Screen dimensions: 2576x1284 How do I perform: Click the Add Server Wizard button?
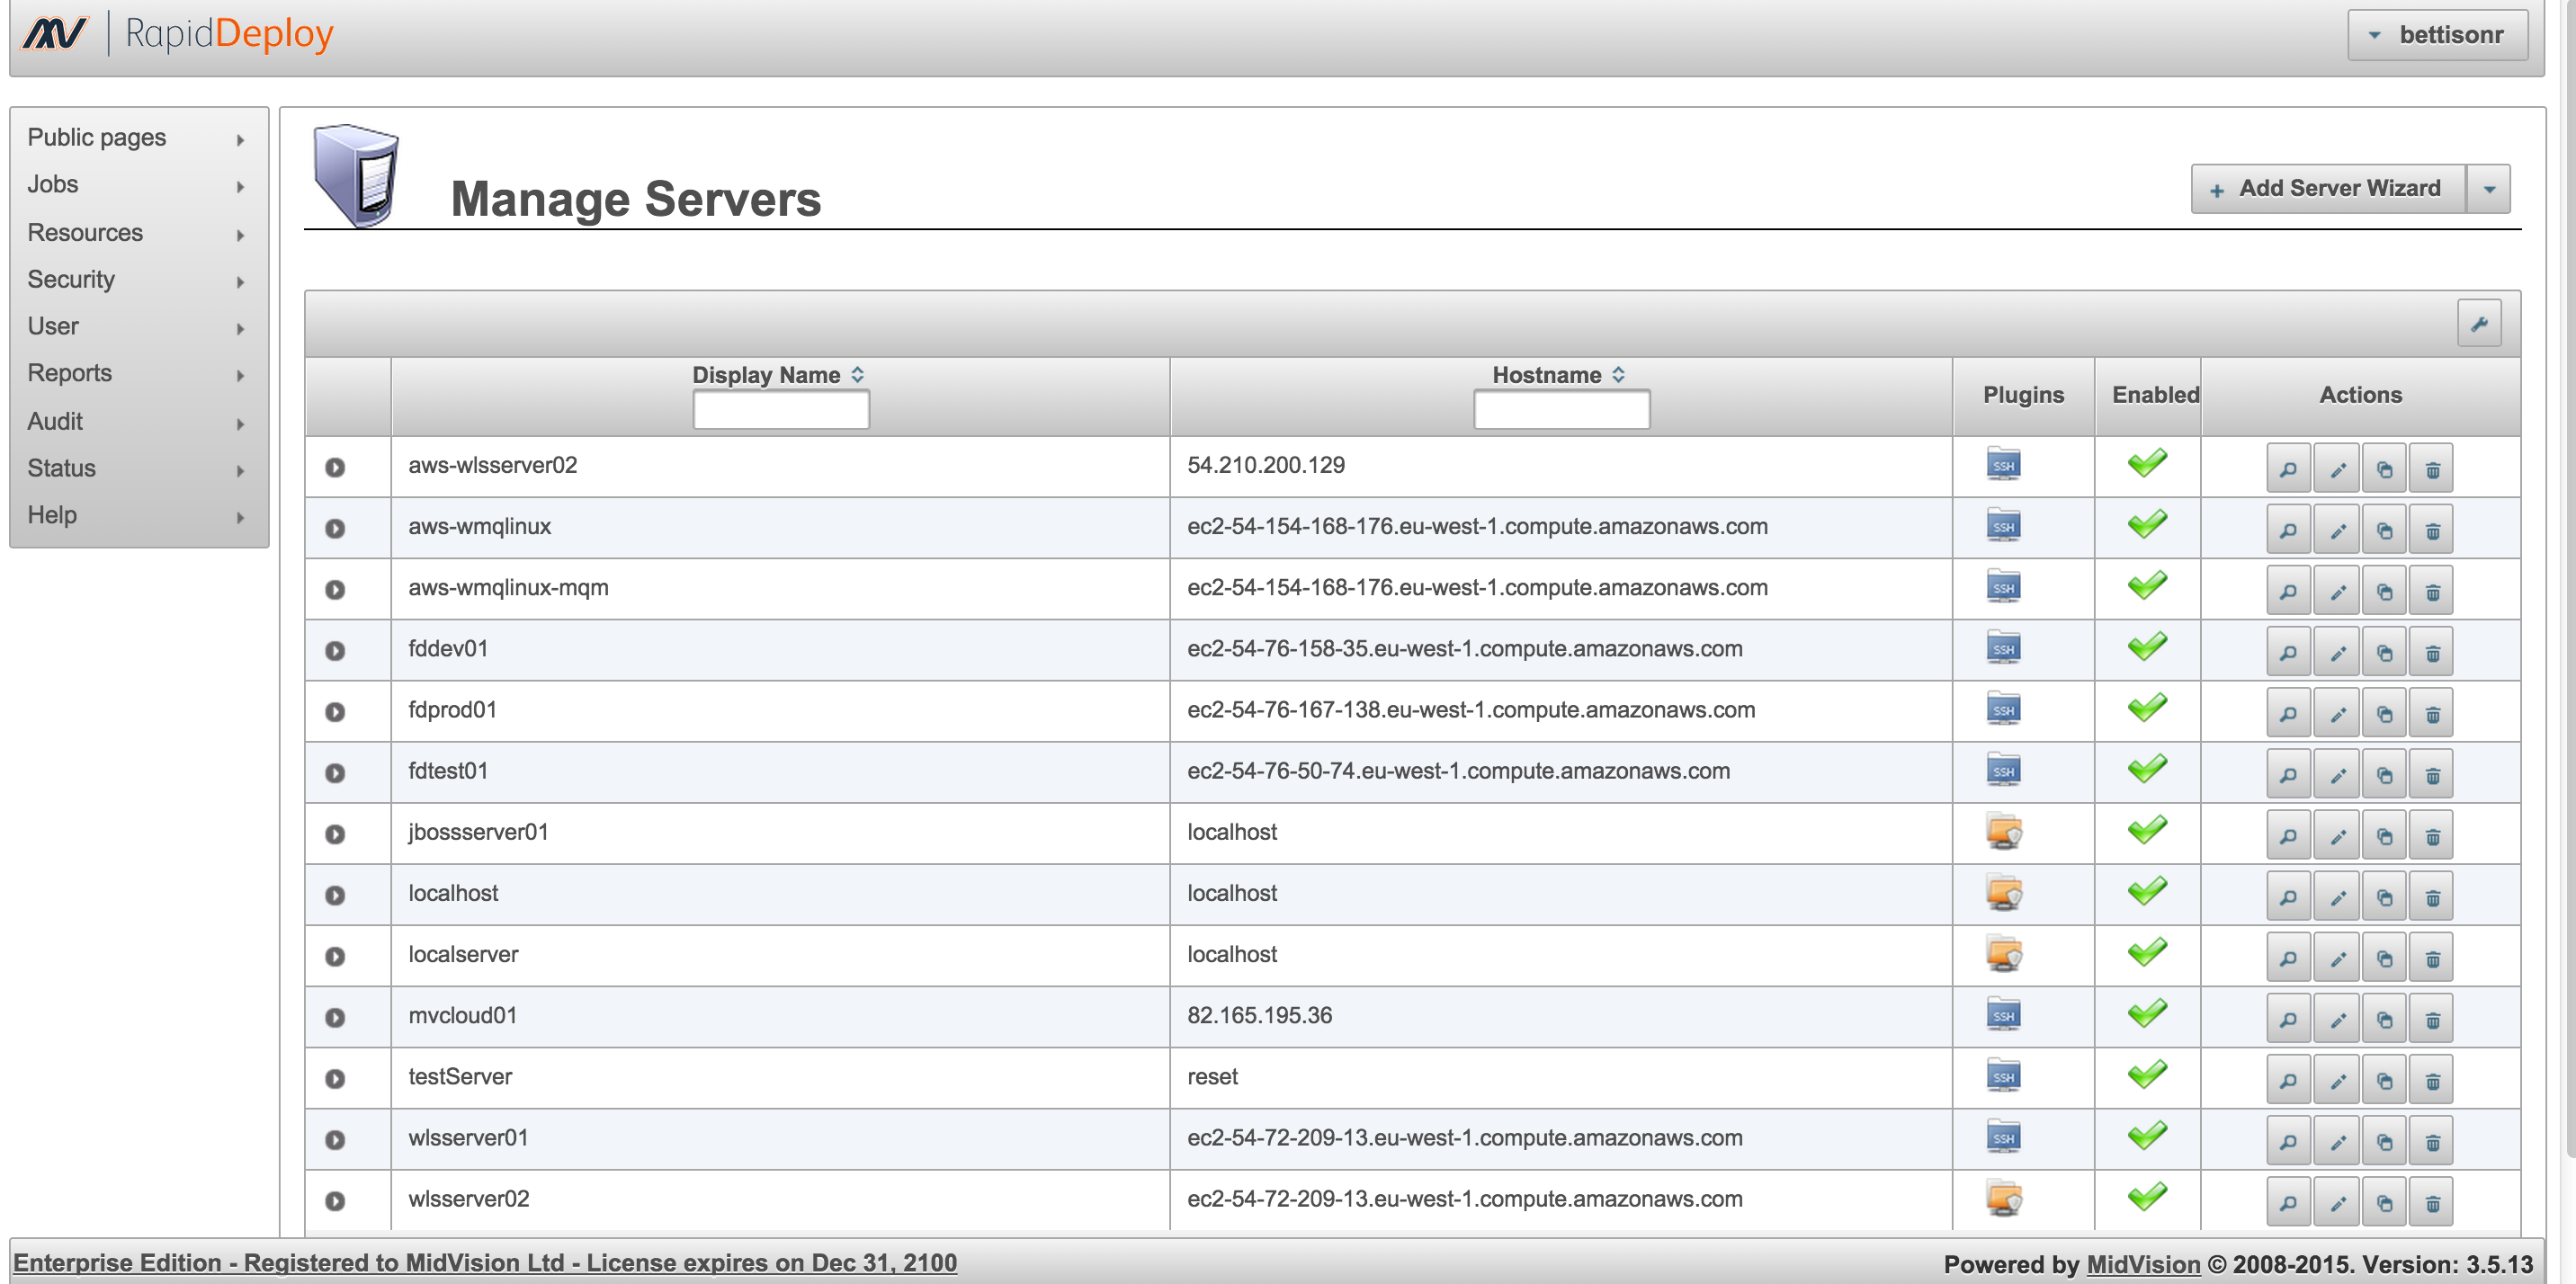[2328, 189]
